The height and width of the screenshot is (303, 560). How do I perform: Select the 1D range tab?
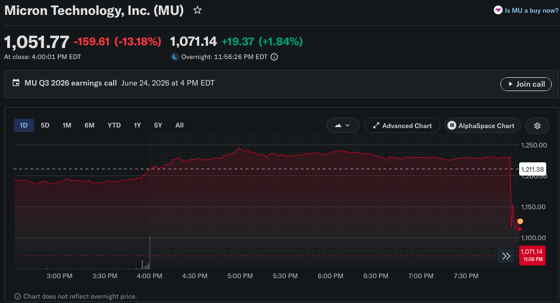(x=24, y=125)
